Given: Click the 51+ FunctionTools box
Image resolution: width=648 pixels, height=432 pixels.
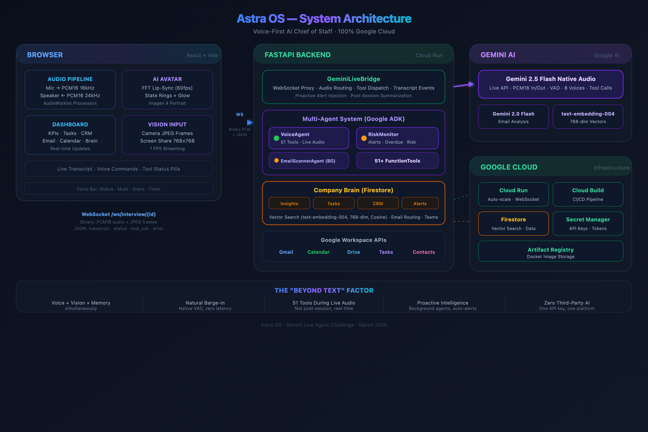Looking at the screenshot, I should 397,161.
